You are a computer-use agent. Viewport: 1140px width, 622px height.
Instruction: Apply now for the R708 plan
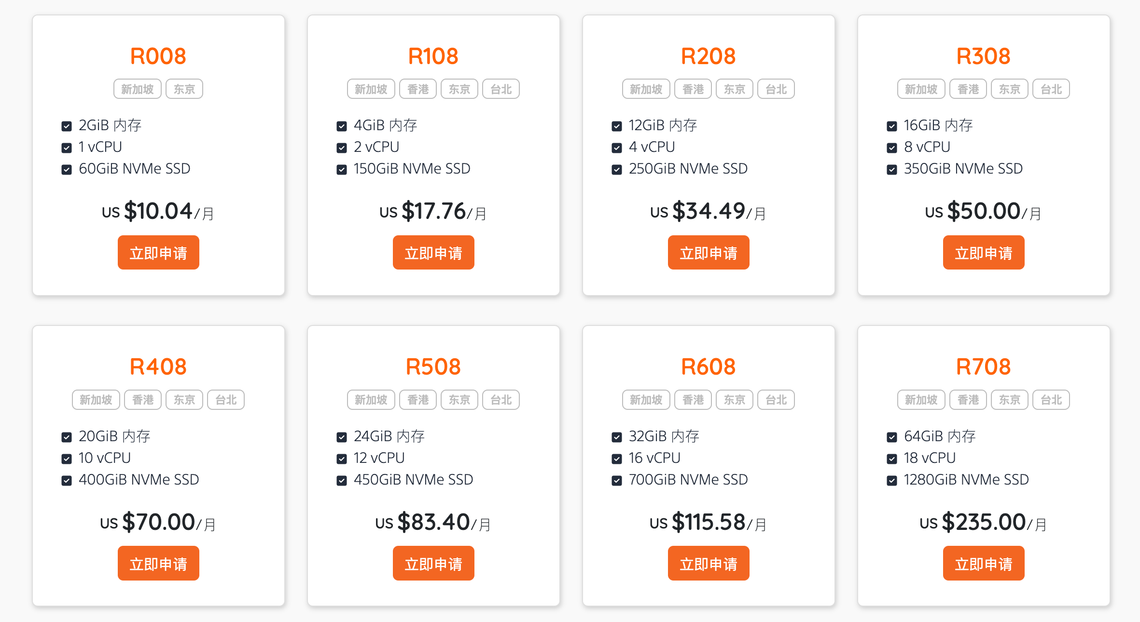coord(984,563)
